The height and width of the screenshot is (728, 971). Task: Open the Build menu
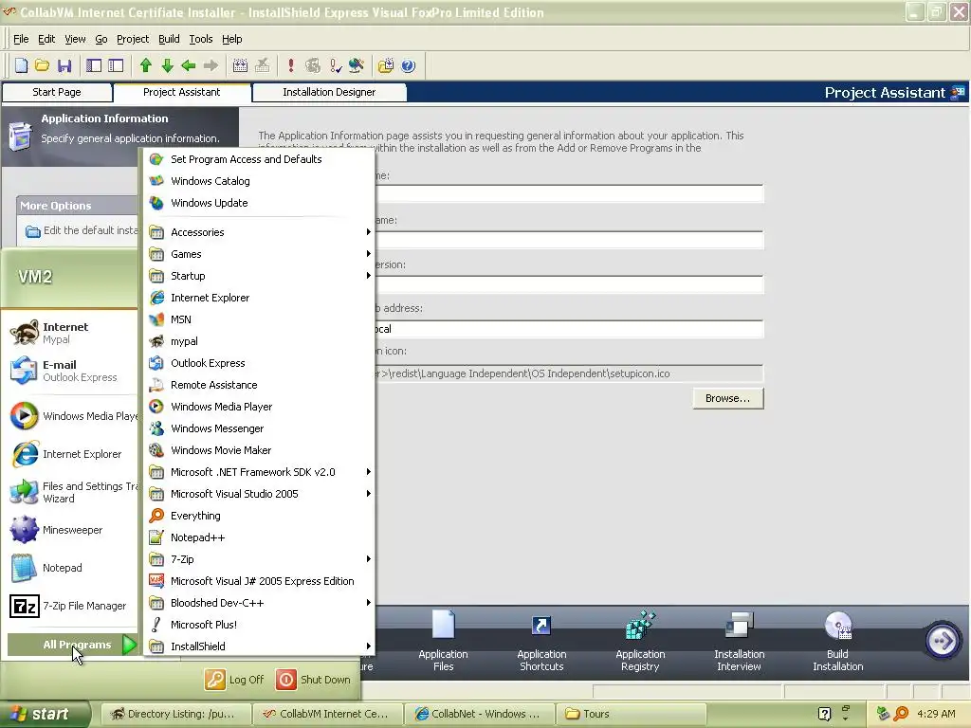tap(169, 39)
